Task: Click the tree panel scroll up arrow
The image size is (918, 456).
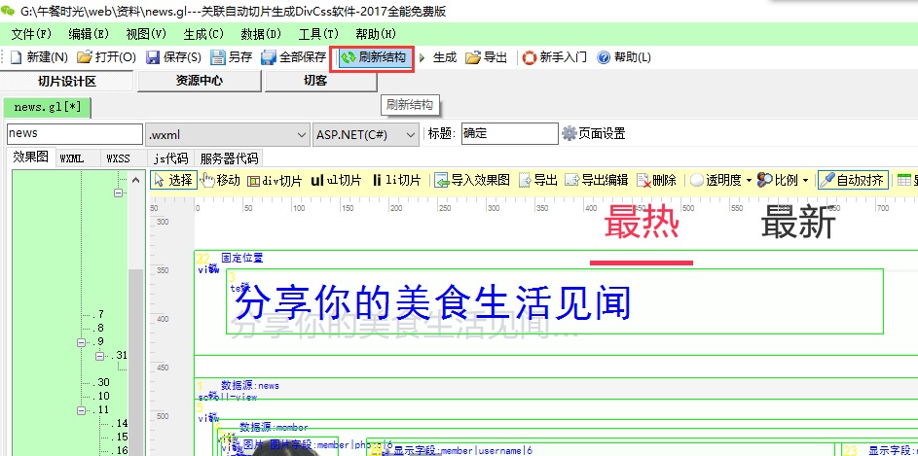Action: click(x=136, y=181)
